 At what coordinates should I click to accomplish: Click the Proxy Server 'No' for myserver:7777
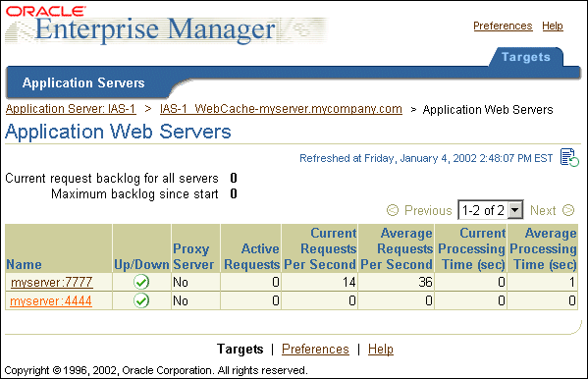coord(181,282)
